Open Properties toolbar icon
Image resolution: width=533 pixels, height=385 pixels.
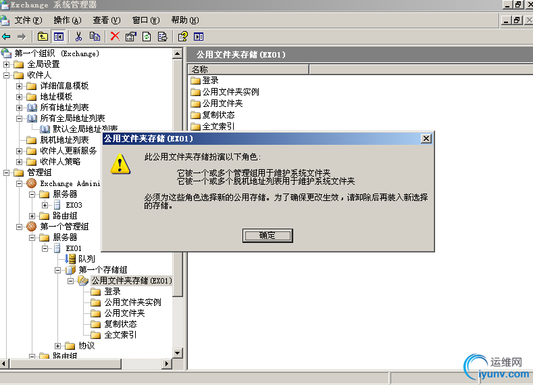130,37
